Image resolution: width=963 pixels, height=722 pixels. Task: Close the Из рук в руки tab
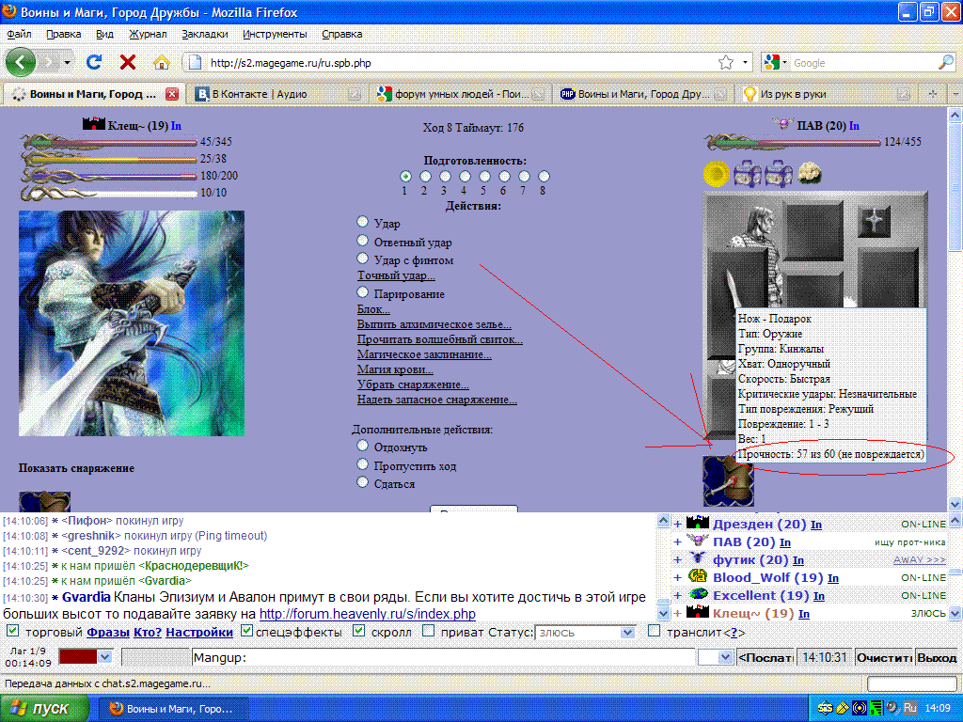903,94
